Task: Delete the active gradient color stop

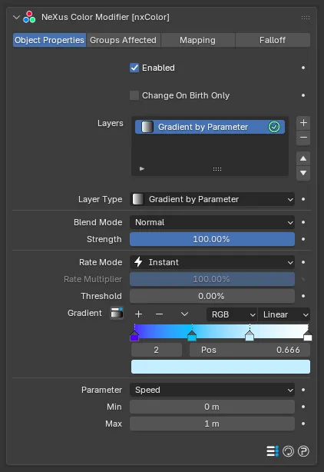Action: coord(159,314)
